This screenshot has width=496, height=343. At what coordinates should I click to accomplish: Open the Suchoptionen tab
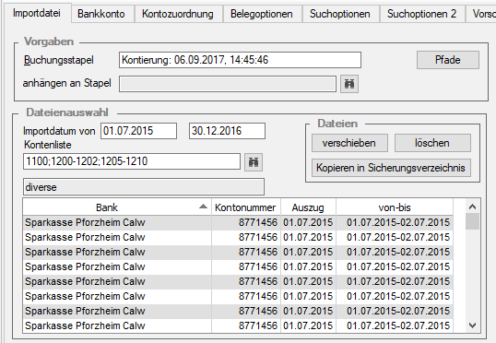coord(340,14)
